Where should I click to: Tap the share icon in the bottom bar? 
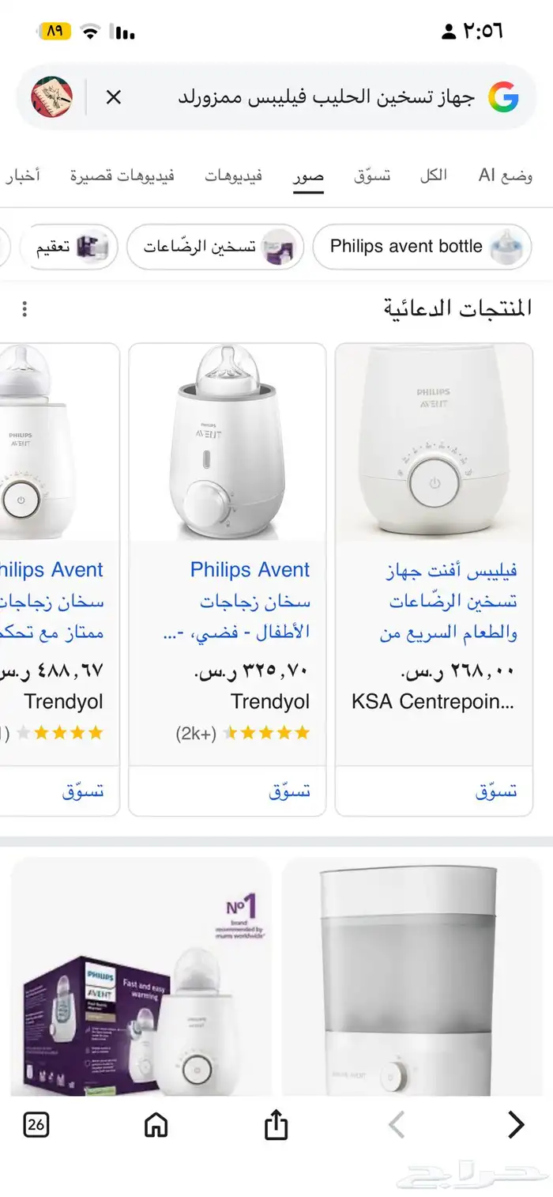276,1124
